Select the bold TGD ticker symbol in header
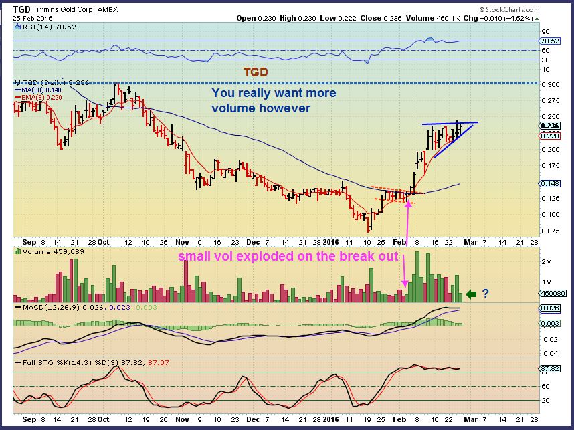This screenshot has width=574, height=430. click(21, 9)
